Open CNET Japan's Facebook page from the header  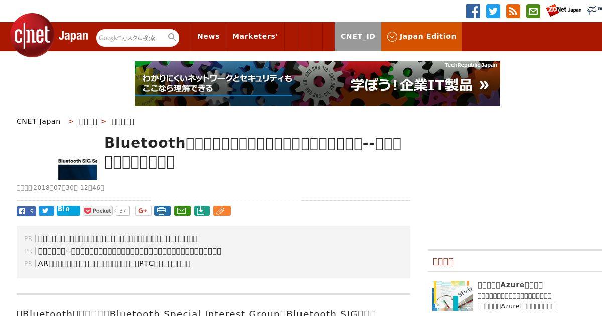point(473,11)
